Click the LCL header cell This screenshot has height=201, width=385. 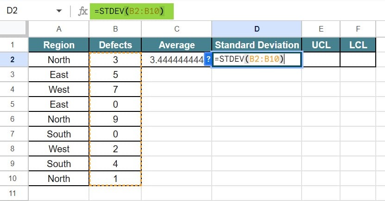pos(358,45)
